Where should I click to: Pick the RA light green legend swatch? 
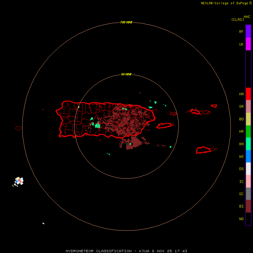pyautogui.click(x=248, y=144)
